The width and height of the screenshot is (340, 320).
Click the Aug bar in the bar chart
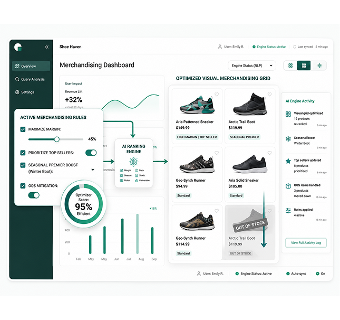click(138, 234)
